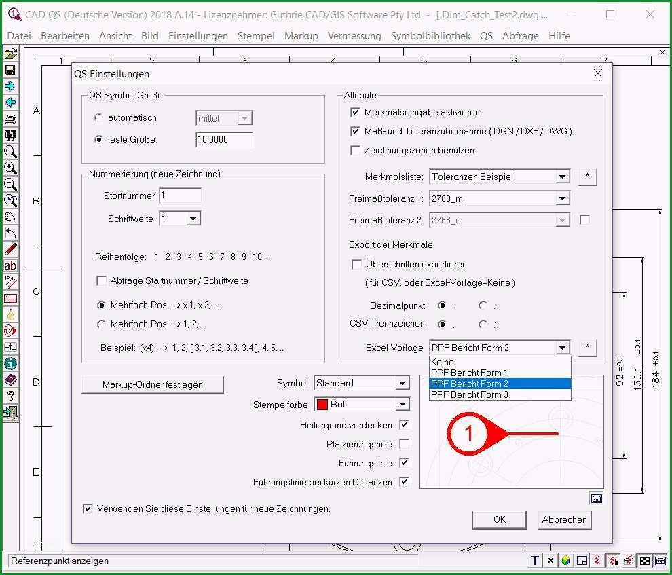Select 'Mehrfach-Pos. -> 1, 2, ...' option
This screenshot has width=672, height=575.
pos(101,324)
